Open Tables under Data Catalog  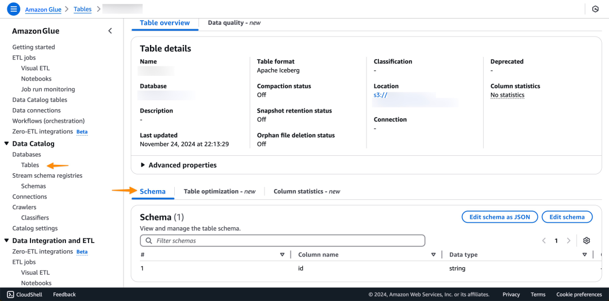(30, 165)
